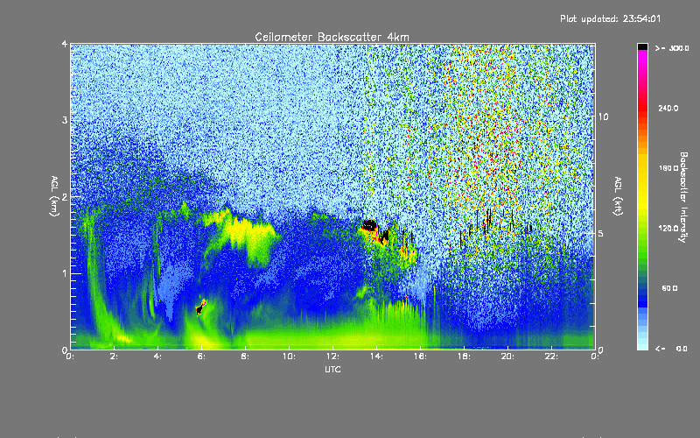The height and width of the screenshot is (438, 700).
Task: Click the '16:' UTC time tick
Action: click(x=420, y=357)
